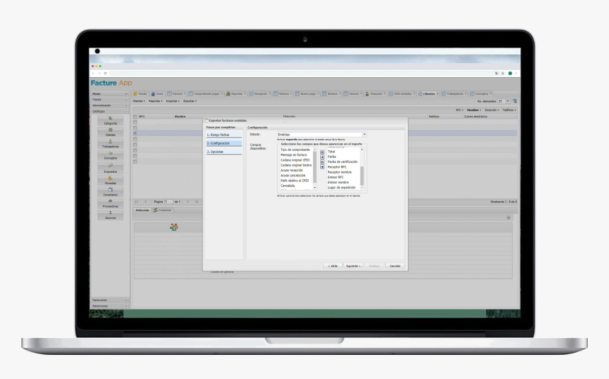Select 'Acuse cancelación' in available fields

[x=293, y=176]
